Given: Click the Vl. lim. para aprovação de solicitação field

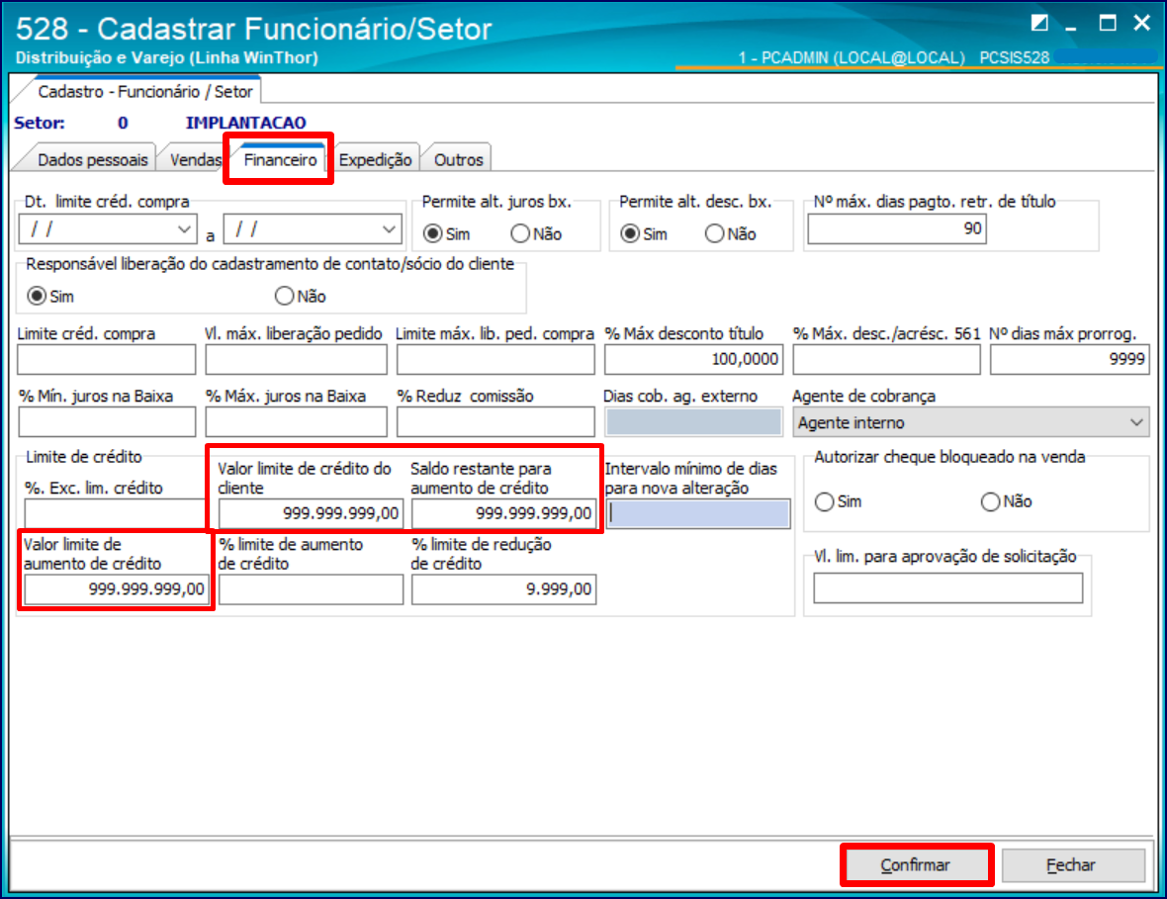Looking at the screenshot, I should pos(947,588).
